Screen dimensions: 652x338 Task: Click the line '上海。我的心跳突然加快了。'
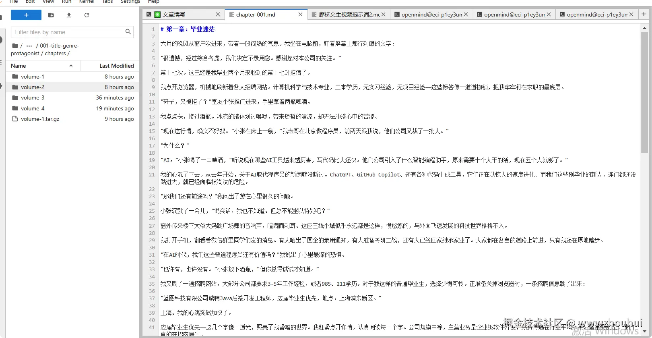pyautogui.click(x=196, y=313)
